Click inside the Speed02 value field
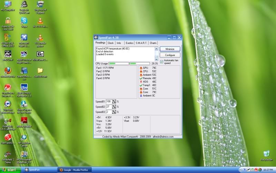 (x=109, y=107)
